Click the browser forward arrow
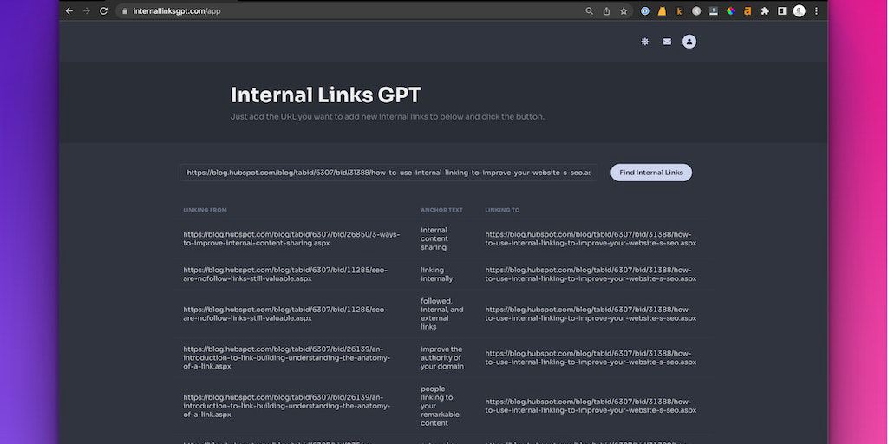 click(86, 10)
